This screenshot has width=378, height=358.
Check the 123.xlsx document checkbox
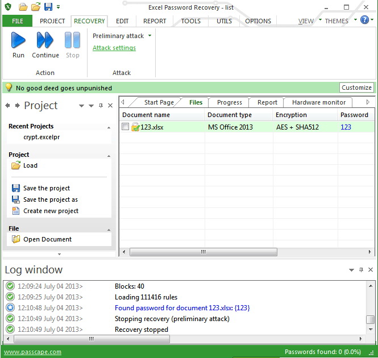125,126
